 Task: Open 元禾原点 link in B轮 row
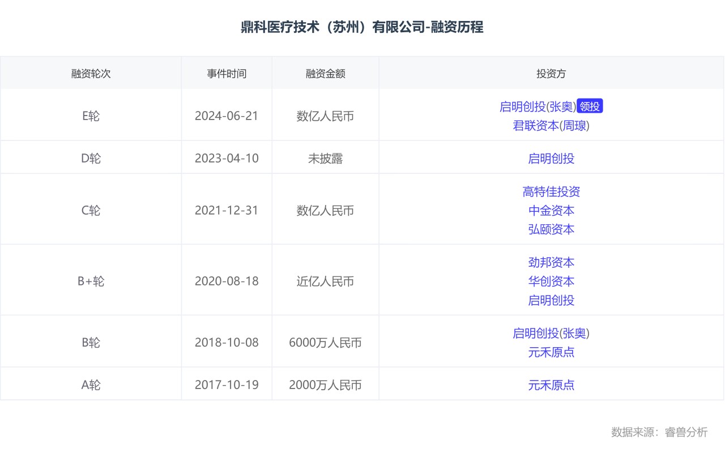[551, 352]
